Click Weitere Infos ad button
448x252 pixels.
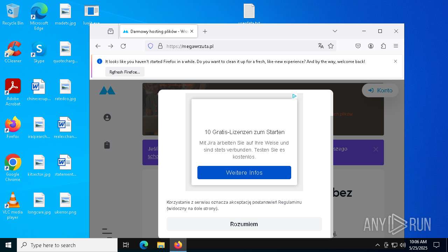(x=244, y=173)
